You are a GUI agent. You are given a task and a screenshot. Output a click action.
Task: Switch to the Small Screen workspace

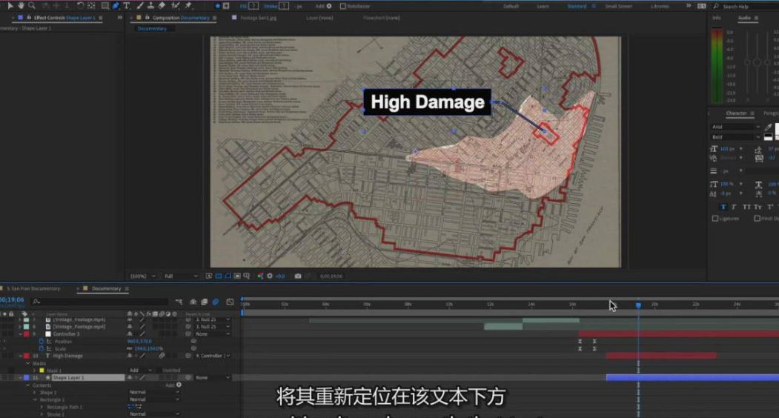click(618, 6)
